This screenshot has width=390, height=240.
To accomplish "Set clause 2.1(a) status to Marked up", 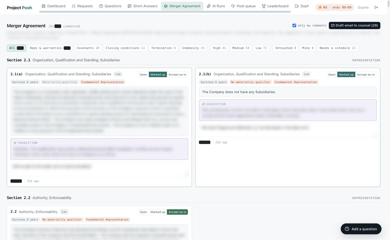I will point(158,74).
